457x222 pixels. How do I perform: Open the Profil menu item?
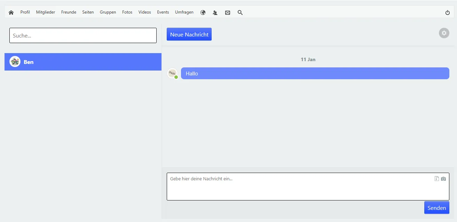click(x=25, y=12)
